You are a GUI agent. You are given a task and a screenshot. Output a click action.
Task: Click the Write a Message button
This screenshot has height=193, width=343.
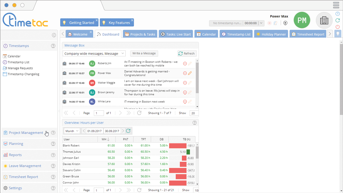click(144, 54)
